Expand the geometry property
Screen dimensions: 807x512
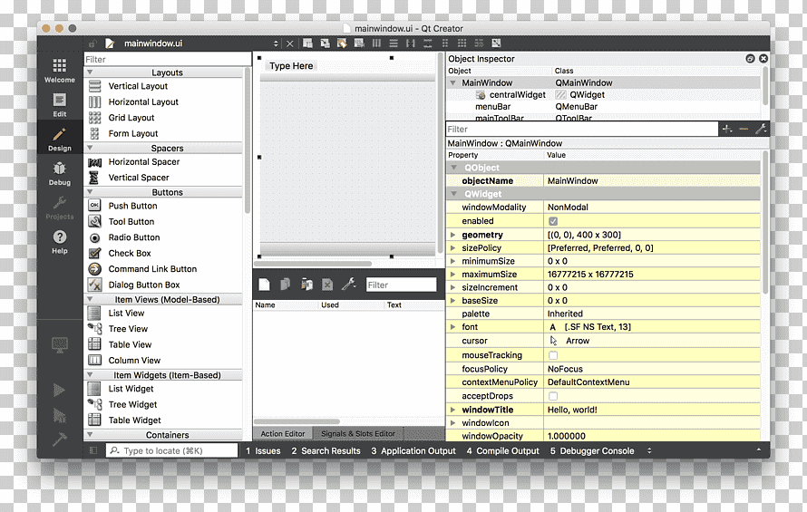tap(452, 235)
